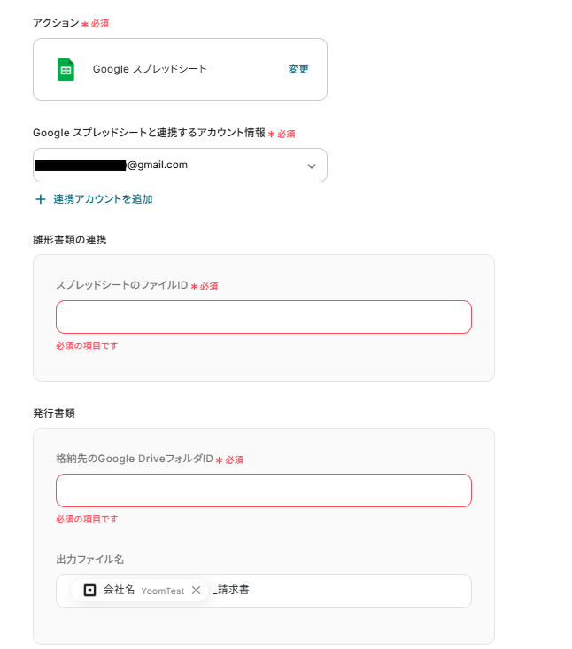Click the 連携アカウントを追加 link text
The height and width of the screenshot is (649, 572).
(103, 199)
